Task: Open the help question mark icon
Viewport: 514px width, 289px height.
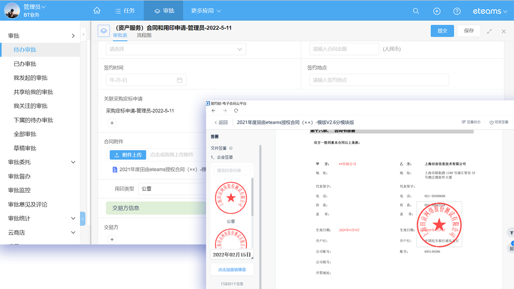Action: tap(457, 11)
